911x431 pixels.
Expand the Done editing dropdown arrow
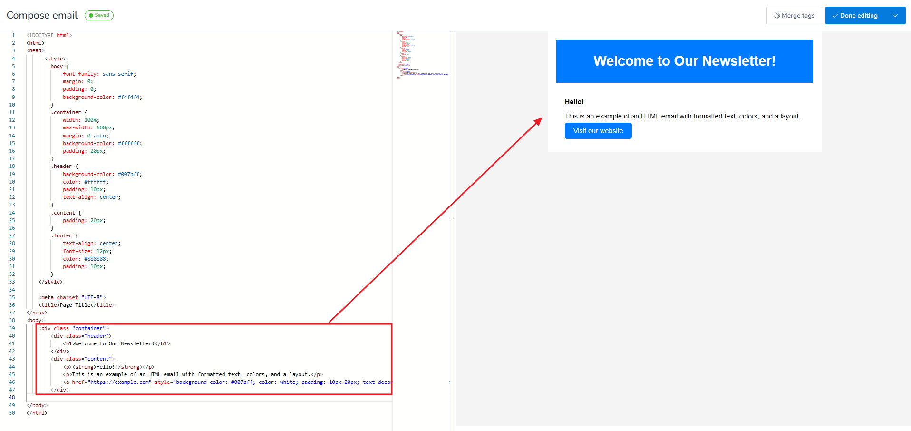click(x=895, y=16)
